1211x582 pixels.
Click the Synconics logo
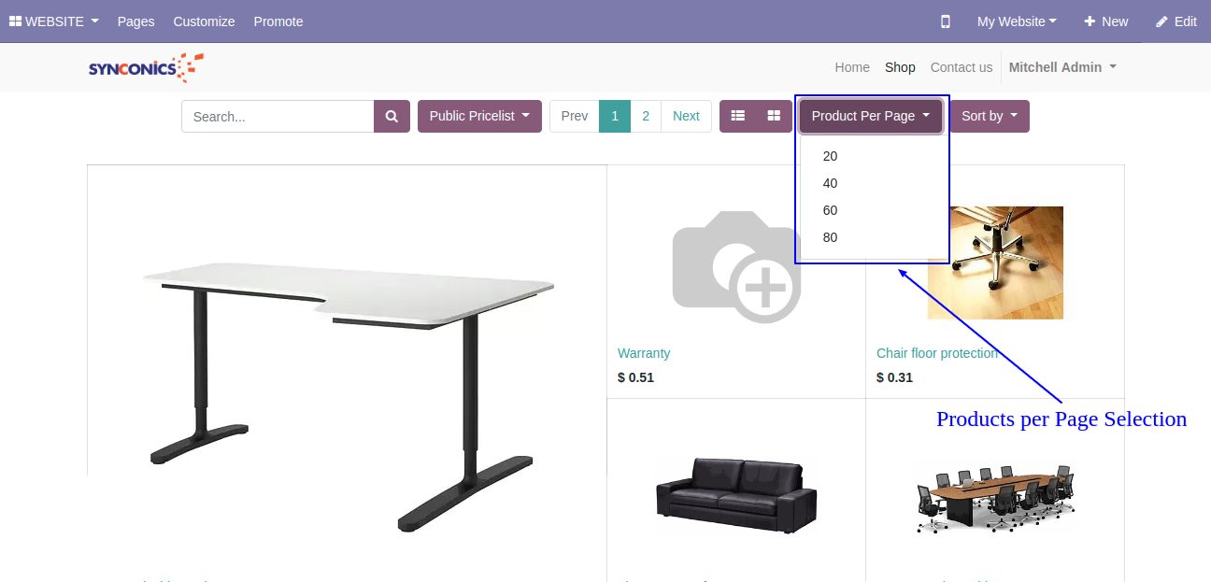pos(146,67)
